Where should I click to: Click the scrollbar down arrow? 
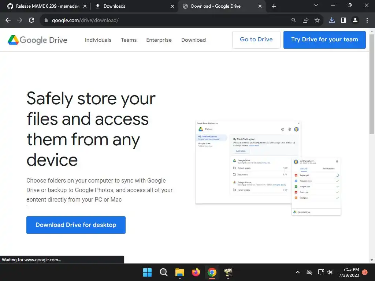click(372, 260)
